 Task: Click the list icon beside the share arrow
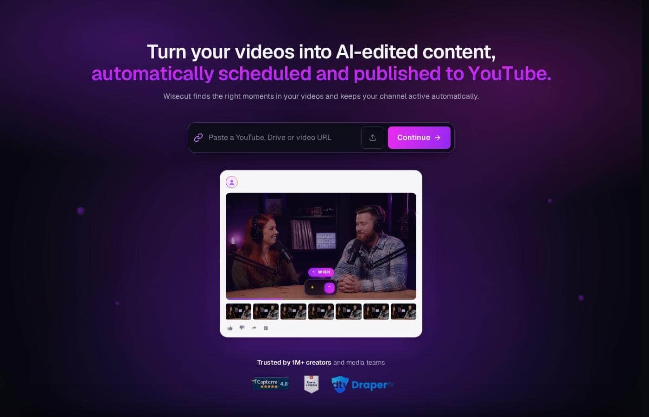click(266, 328)
